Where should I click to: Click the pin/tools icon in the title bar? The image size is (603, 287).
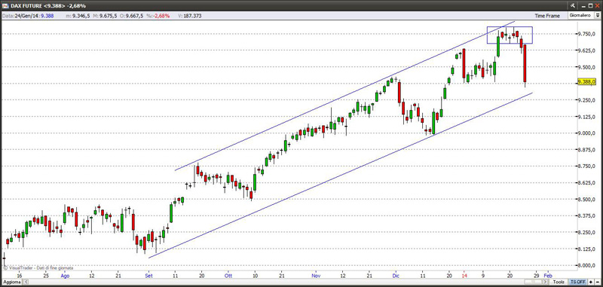[573, 6]
